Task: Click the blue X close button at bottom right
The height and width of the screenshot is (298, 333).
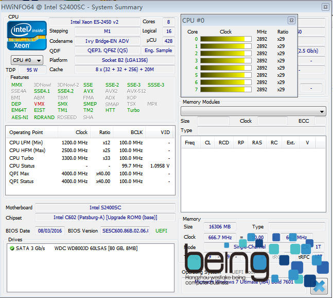Action: (319, 286)
